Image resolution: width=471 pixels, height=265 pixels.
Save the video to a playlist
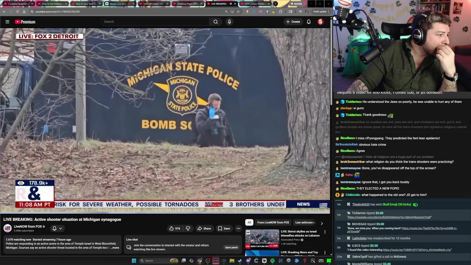click(x=224, y=229)
